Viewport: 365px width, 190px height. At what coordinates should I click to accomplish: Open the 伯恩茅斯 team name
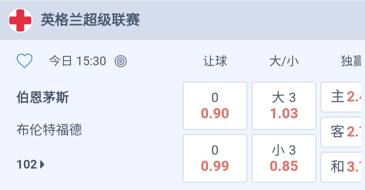tap(43, 98)
